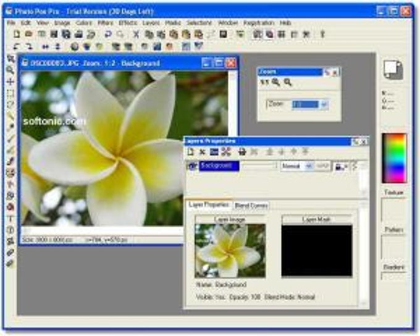Click the Zoom value input field

tap(305, 105)
